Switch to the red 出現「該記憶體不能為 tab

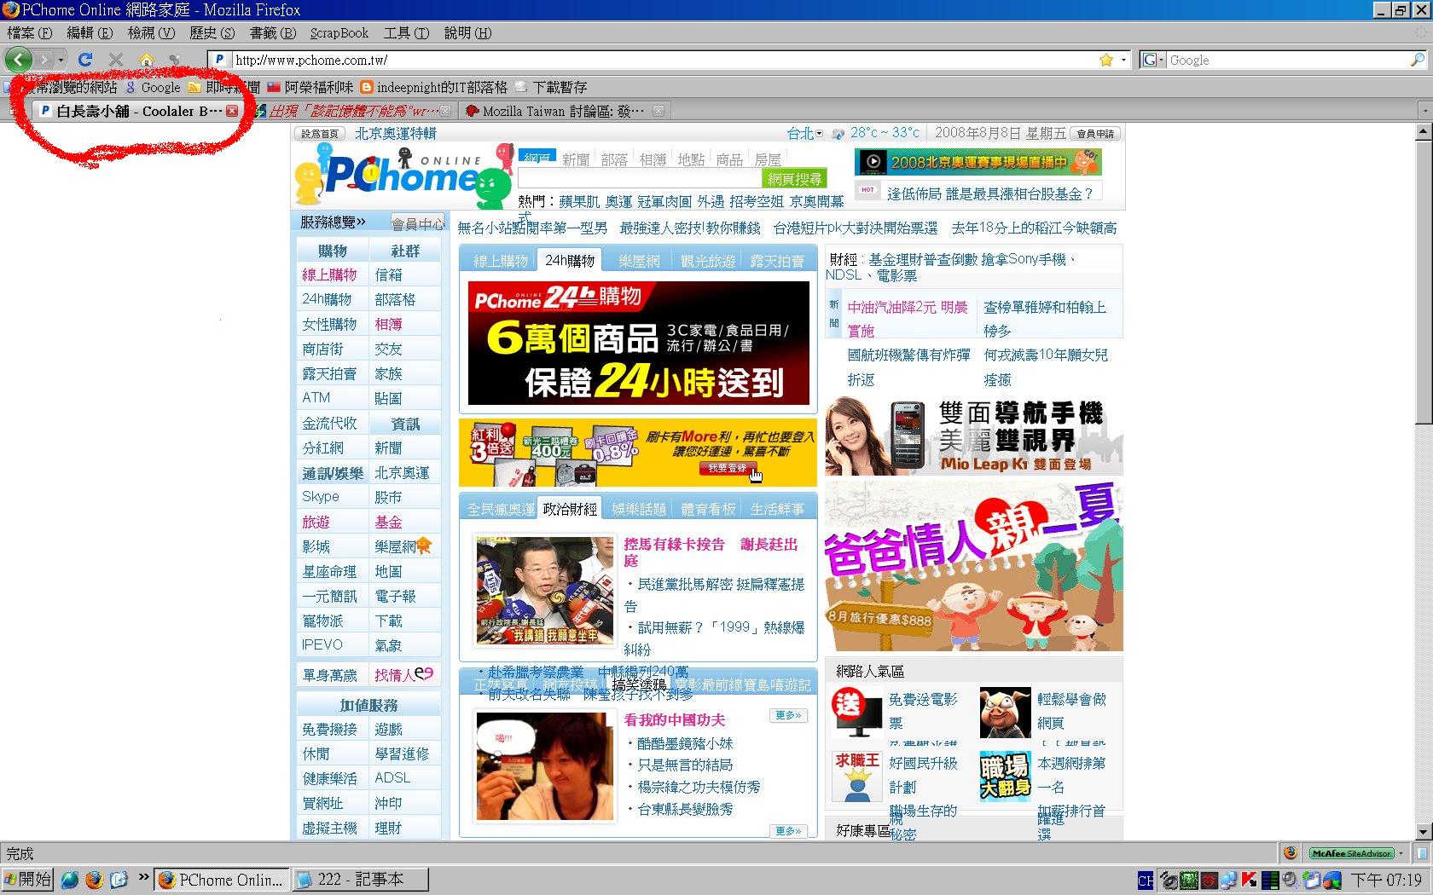tap(352, 111)
